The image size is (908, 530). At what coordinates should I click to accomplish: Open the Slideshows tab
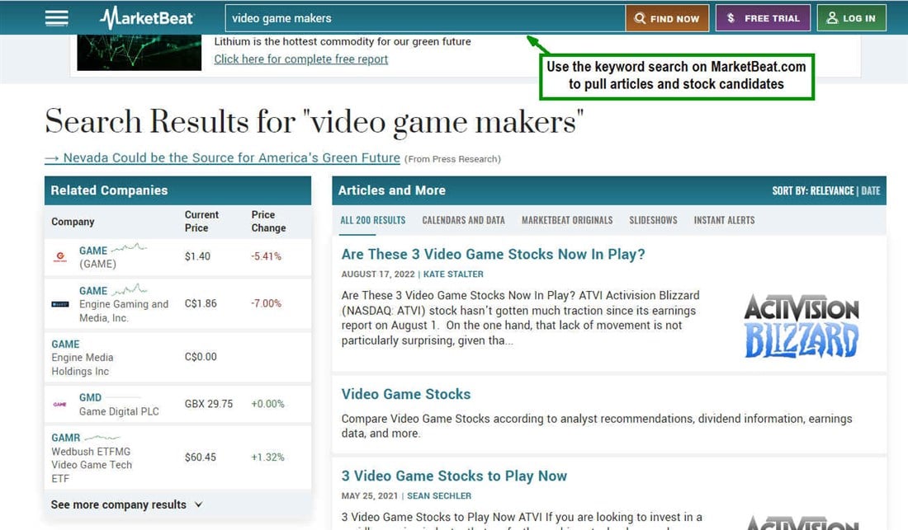pyautogui.click(x=653, y=220)
